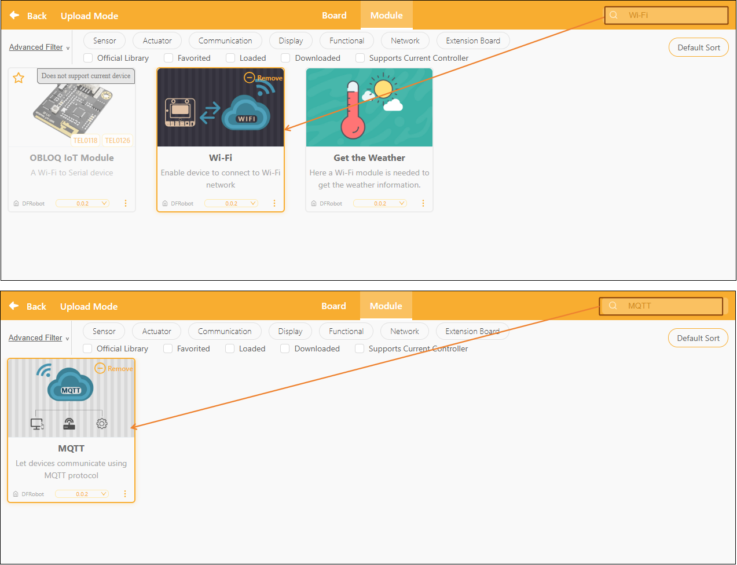Screen dimensions: 737x565
Task: Click the Remove icon on the MQTT module card
Action: tap(100, 368)
